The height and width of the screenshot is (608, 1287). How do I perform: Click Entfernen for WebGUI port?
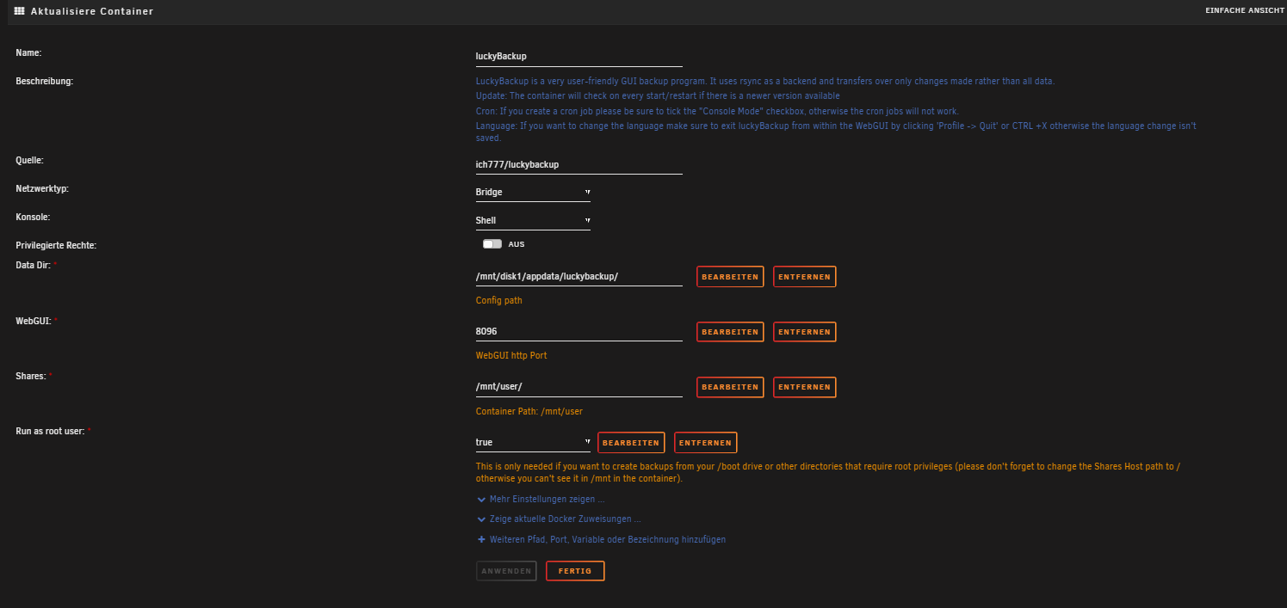click(x=805, y=332)
